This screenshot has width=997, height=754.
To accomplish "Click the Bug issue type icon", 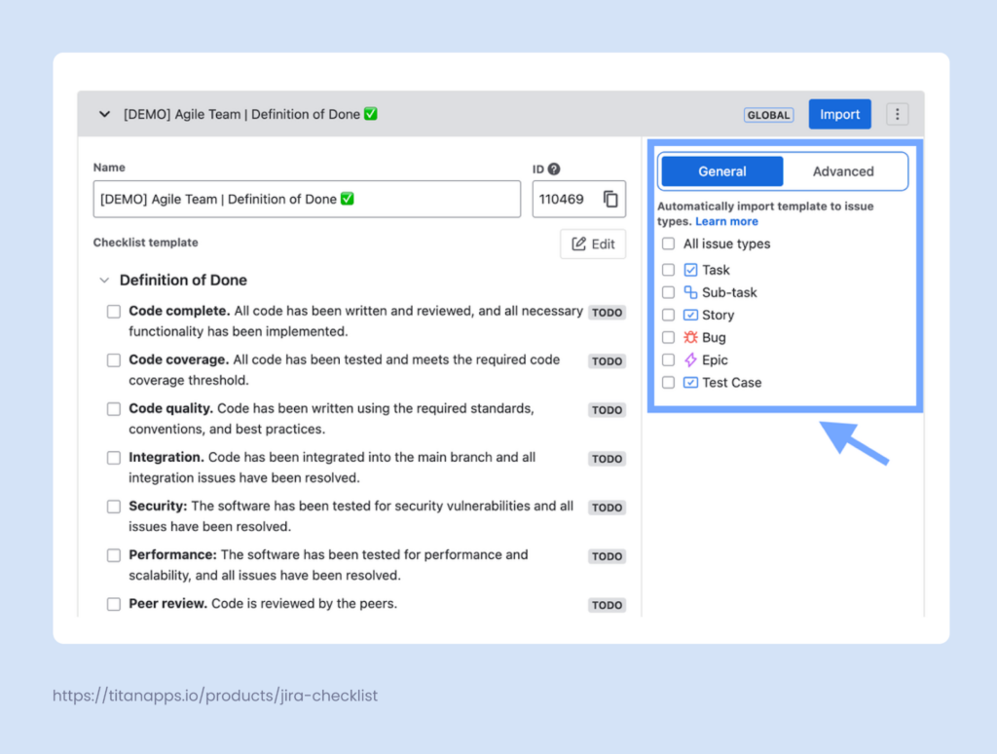I will (x=693, y=337).
